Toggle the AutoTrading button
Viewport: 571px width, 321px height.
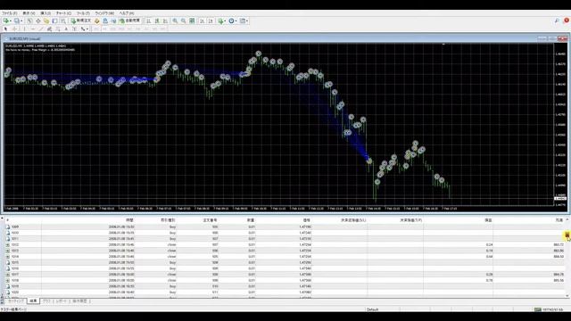(x=130, y=21)
